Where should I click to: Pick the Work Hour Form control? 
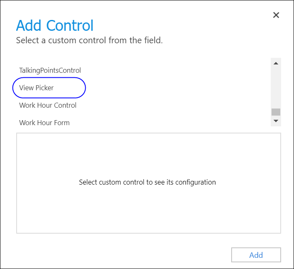pos(44,123)
